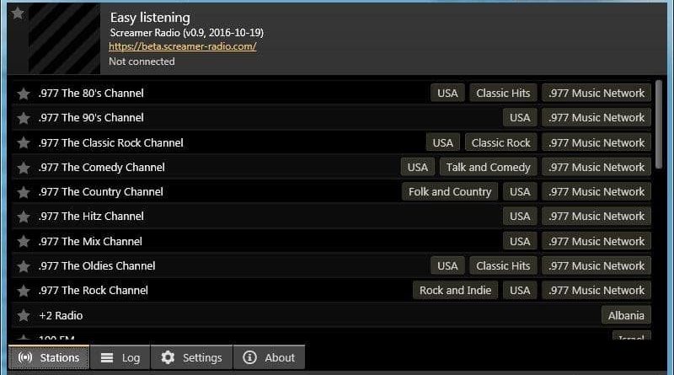Show the About tab

[269, 357]
